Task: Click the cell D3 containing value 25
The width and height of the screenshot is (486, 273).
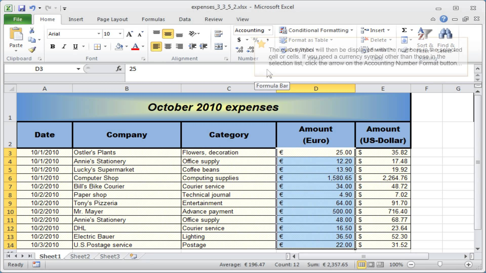Action: pos(316,152)
